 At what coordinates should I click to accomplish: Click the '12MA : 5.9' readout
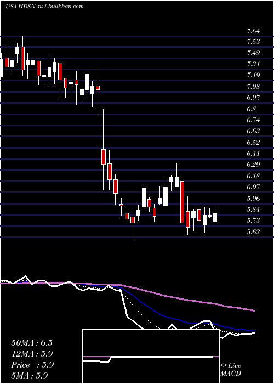(x=32, y=354)
